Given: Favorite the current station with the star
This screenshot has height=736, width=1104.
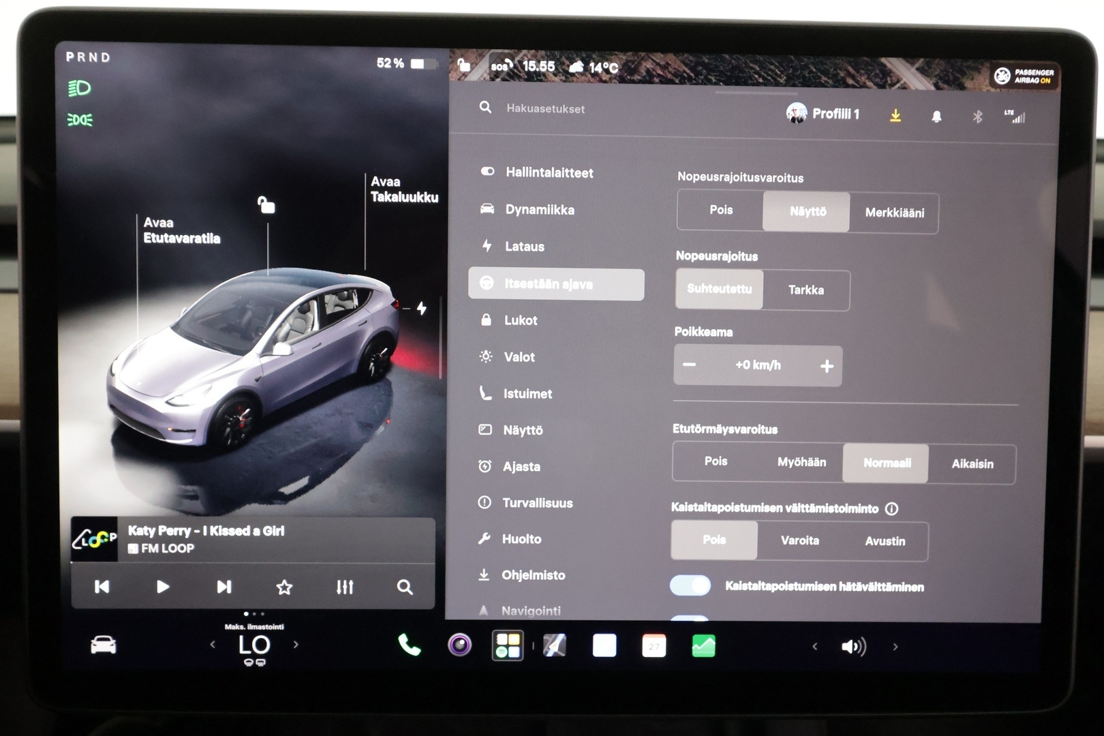Looking at the screenshot, I should coord(284,587).
